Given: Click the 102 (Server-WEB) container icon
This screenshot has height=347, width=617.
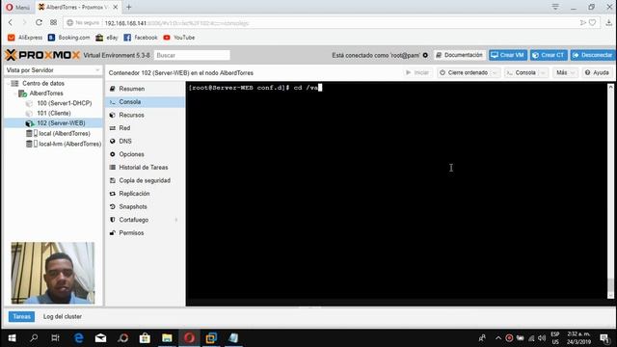Looking at the screenshot, I should (x=30, y=123).
